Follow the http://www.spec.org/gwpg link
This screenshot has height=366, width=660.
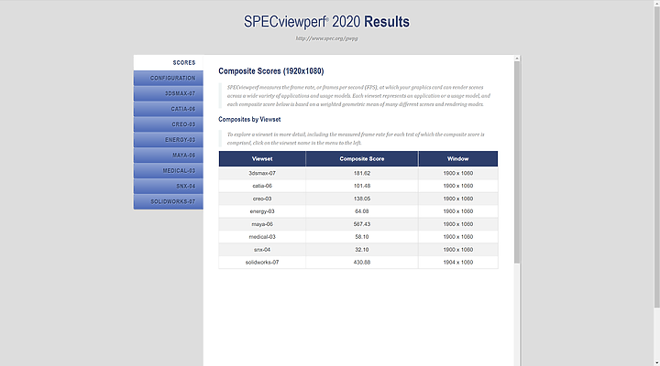pos(326,38)
